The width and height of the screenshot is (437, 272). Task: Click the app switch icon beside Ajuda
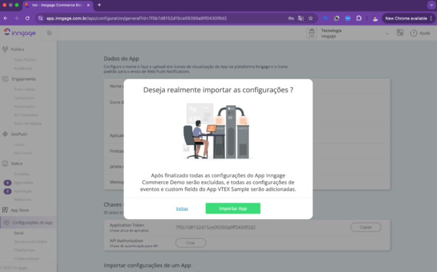point(400,33)
